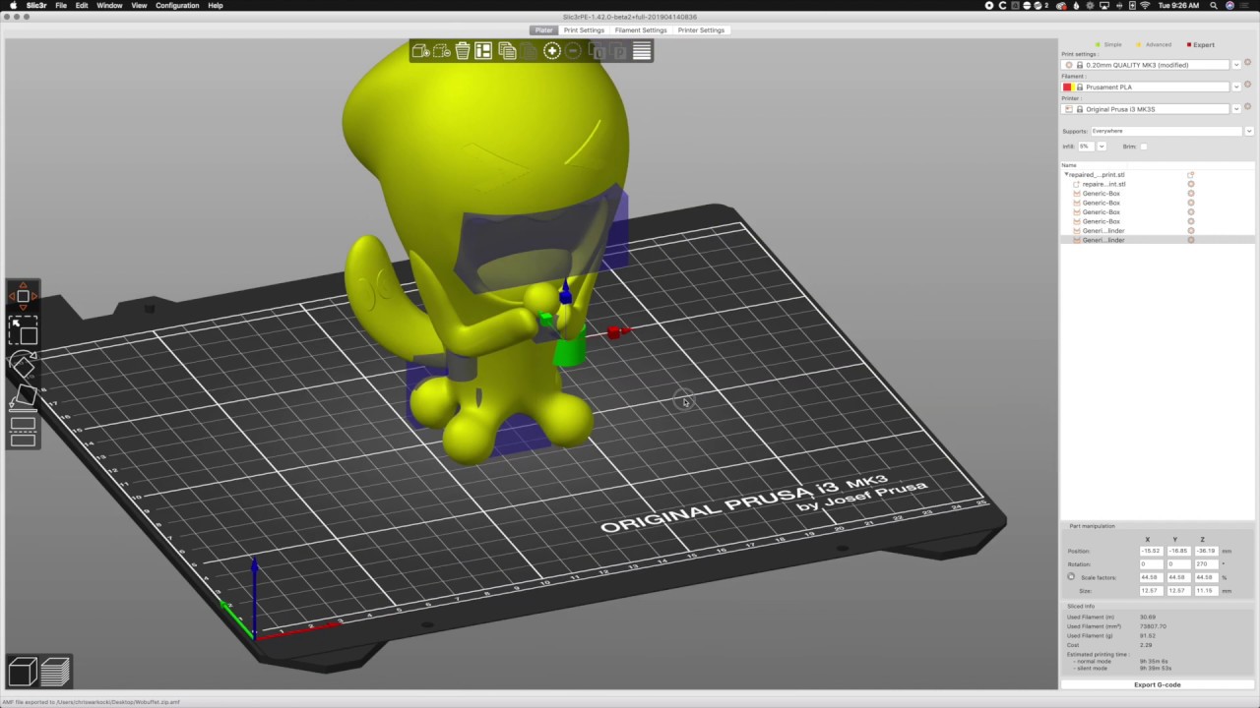Viewport: 1260px width, 708px height.
Task: Open Printer preset dropdown arrow
Action: coord(1236,108)
